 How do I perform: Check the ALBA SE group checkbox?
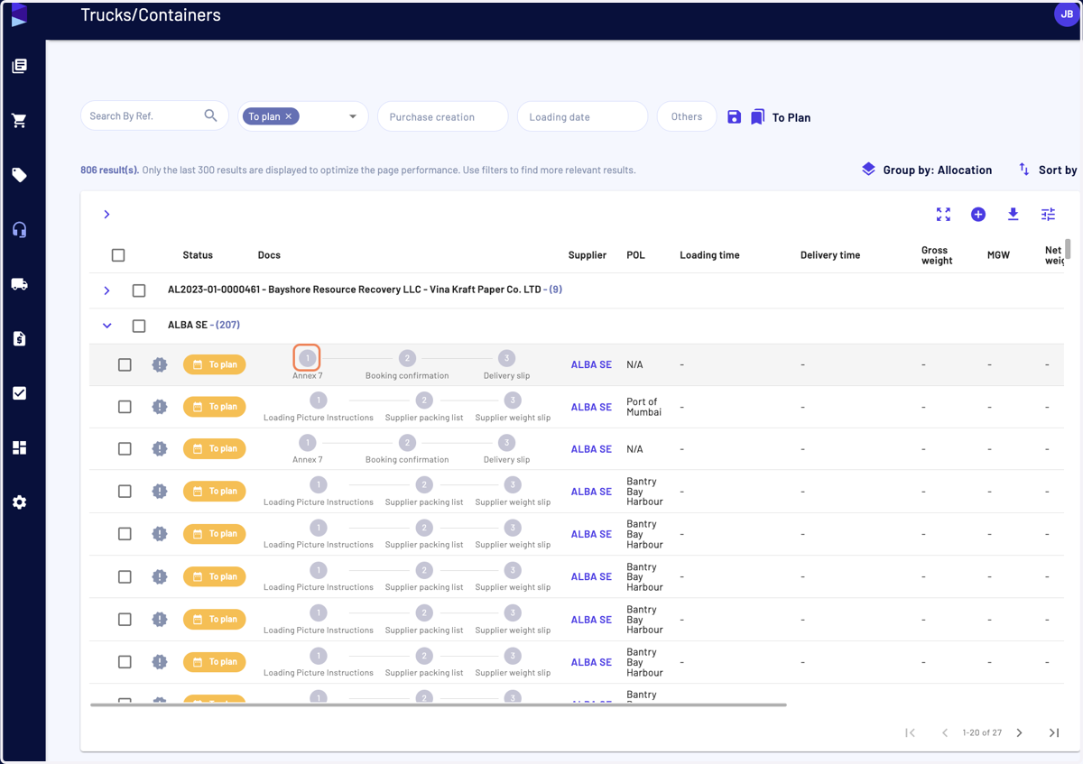pyautogui.click(x=139, y=326)
